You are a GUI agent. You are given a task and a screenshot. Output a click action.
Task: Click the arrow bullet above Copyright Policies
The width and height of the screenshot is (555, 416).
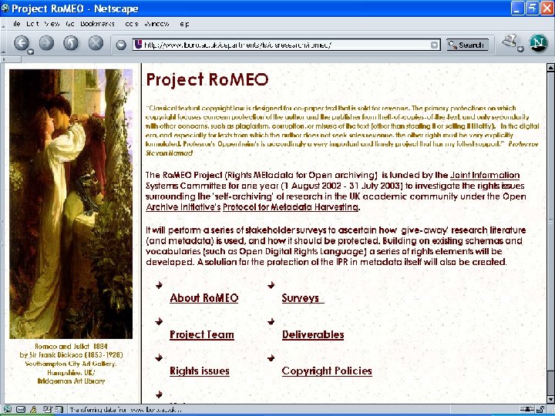(x=271, y=357)
